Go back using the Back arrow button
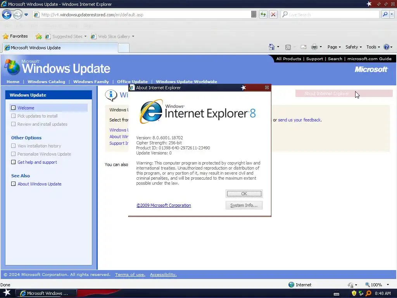The image size is (397, 298). coord(7,14)
